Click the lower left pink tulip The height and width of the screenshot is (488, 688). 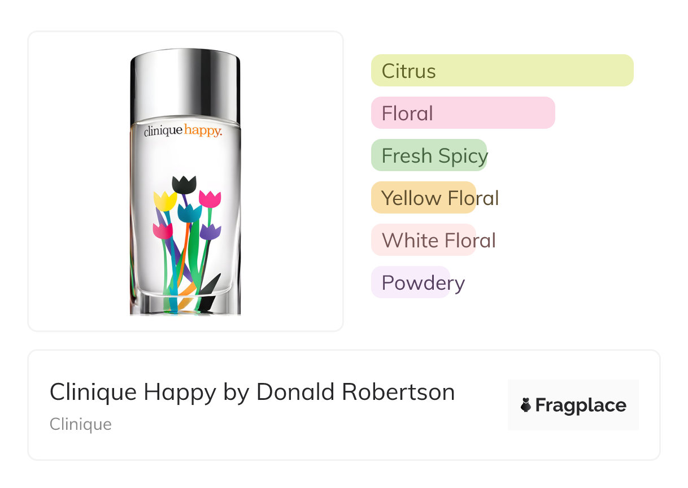tap(163, 230)
